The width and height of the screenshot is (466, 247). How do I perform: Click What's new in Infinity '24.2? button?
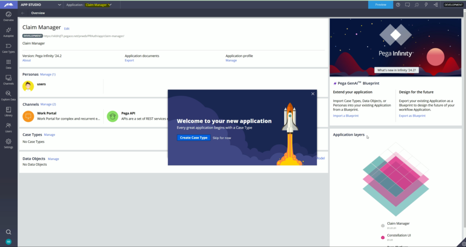click(396, 70)
